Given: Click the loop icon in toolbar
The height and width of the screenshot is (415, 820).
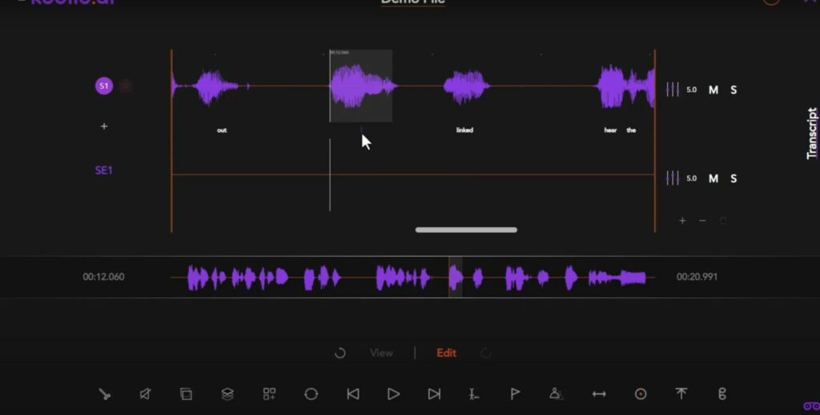Looking at the screenshot, I should coord(311,393).
